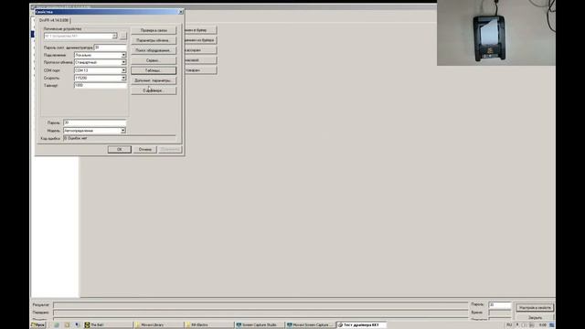Expand the 'Протокол обмена' dropdown
Screen dimensions: 585x329
[123, 62]
